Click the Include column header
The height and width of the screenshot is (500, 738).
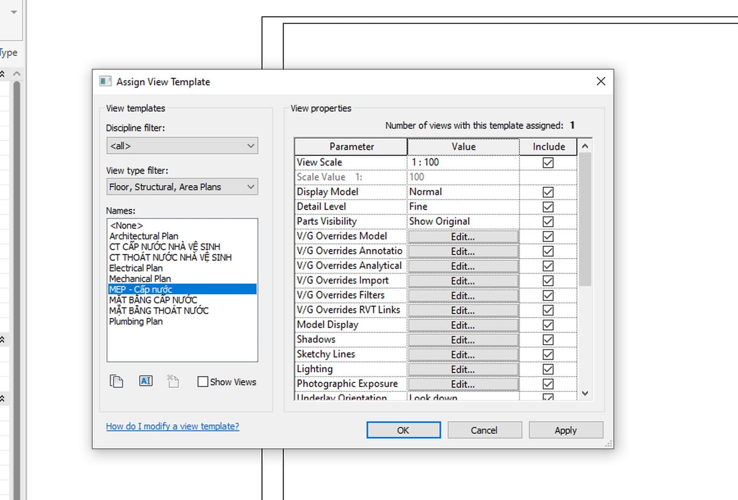click(549, 147)
